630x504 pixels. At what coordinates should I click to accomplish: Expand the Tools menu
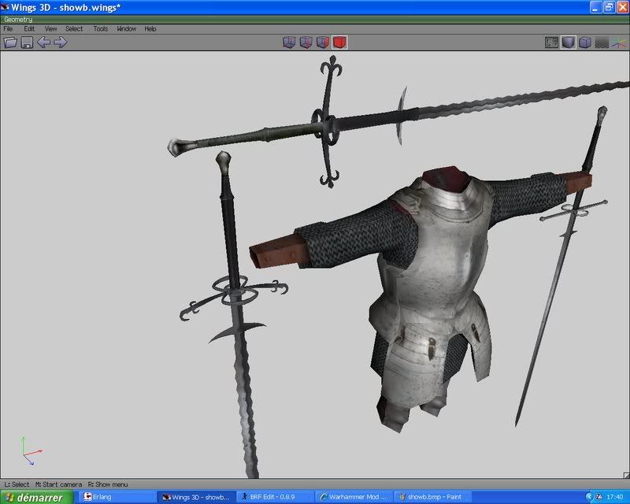coord(100,29)
